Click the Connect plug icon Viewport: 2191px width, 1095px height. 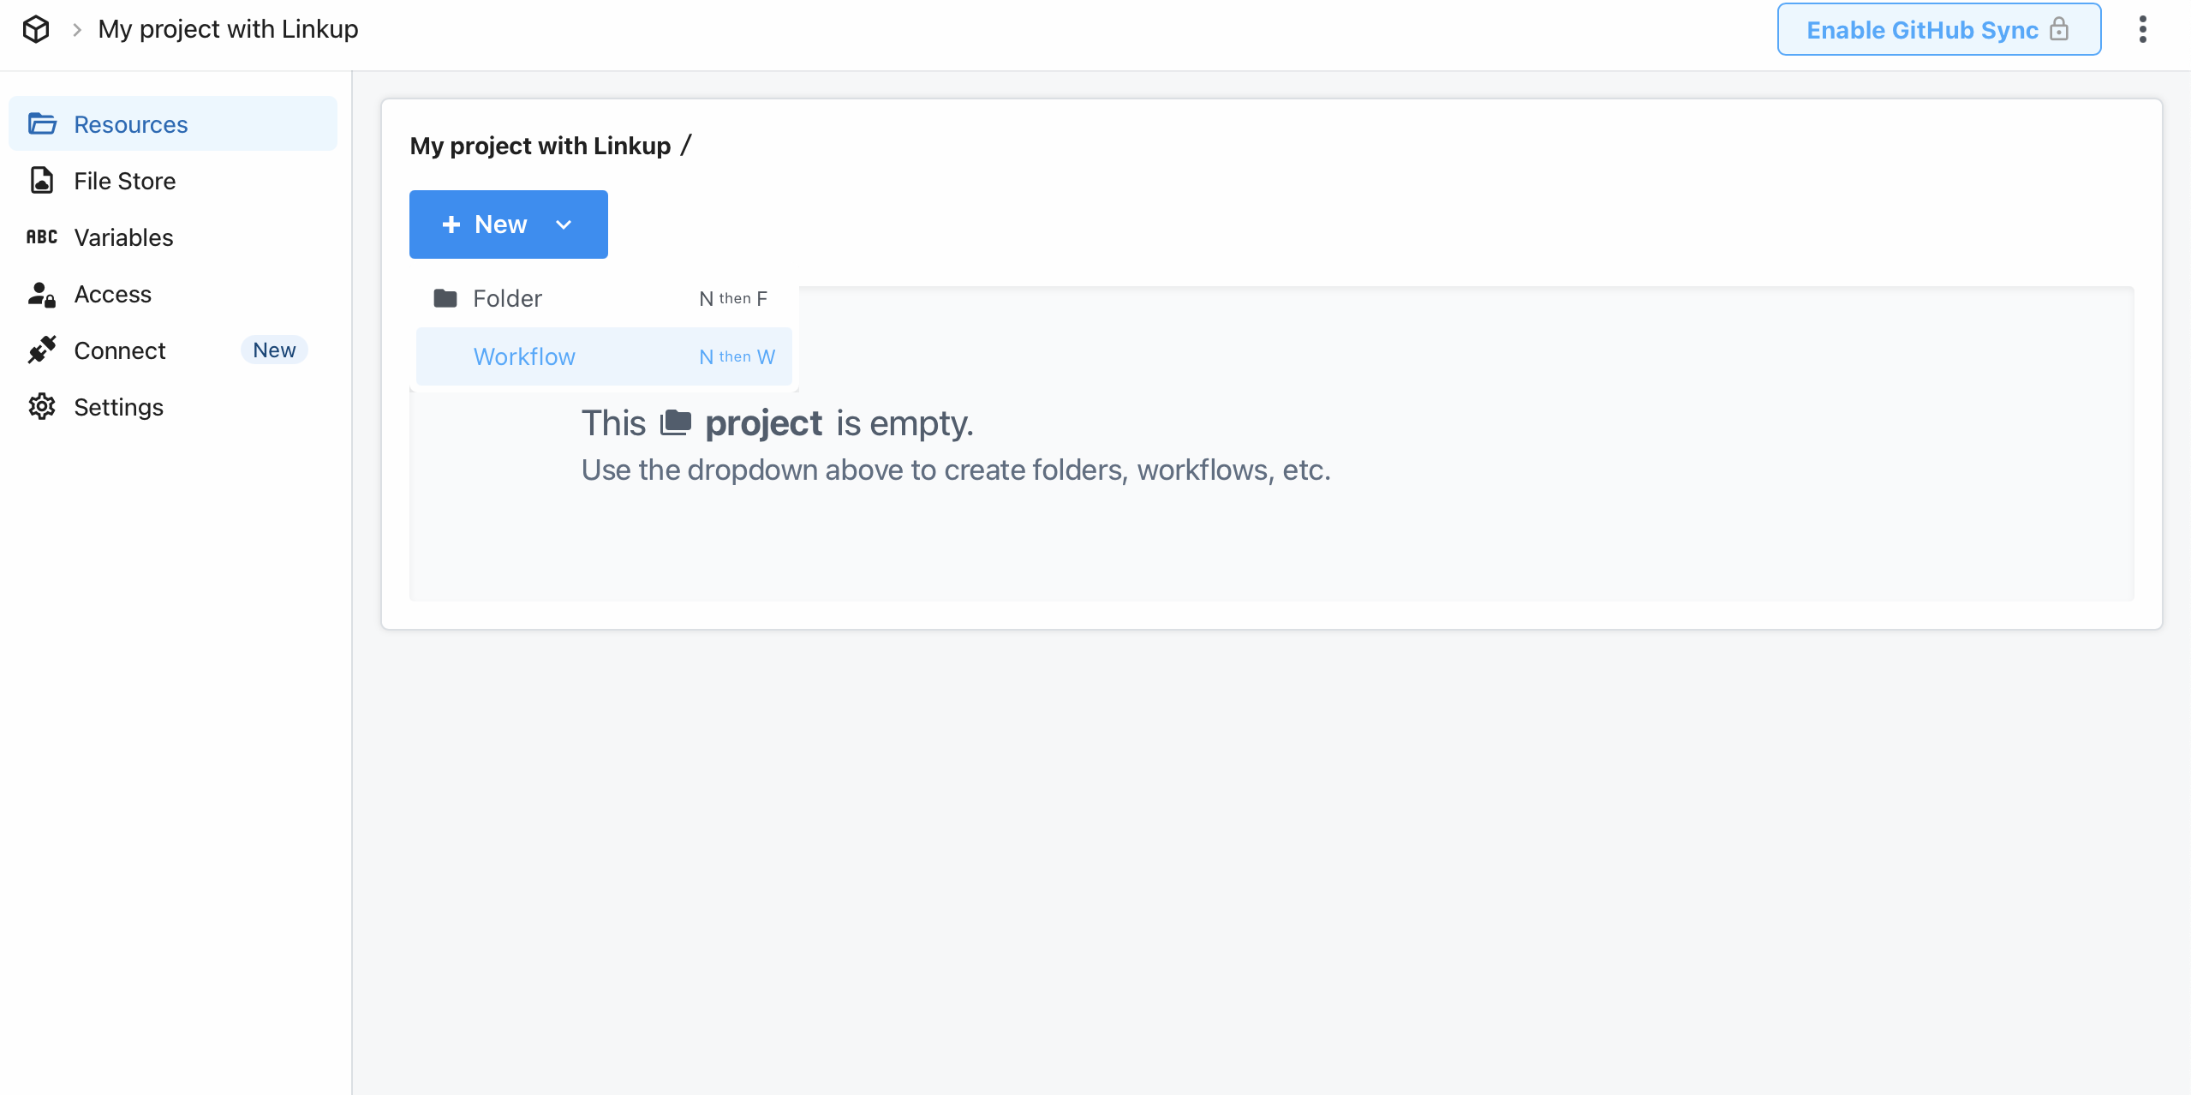click(x=42, y=350)
